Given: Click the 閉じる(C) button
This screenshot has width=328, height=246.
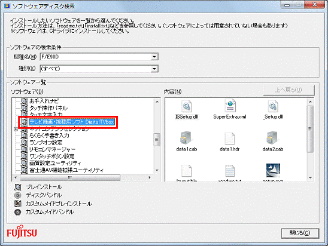Looking at the screenshot, I should click(x=300, y=233).
